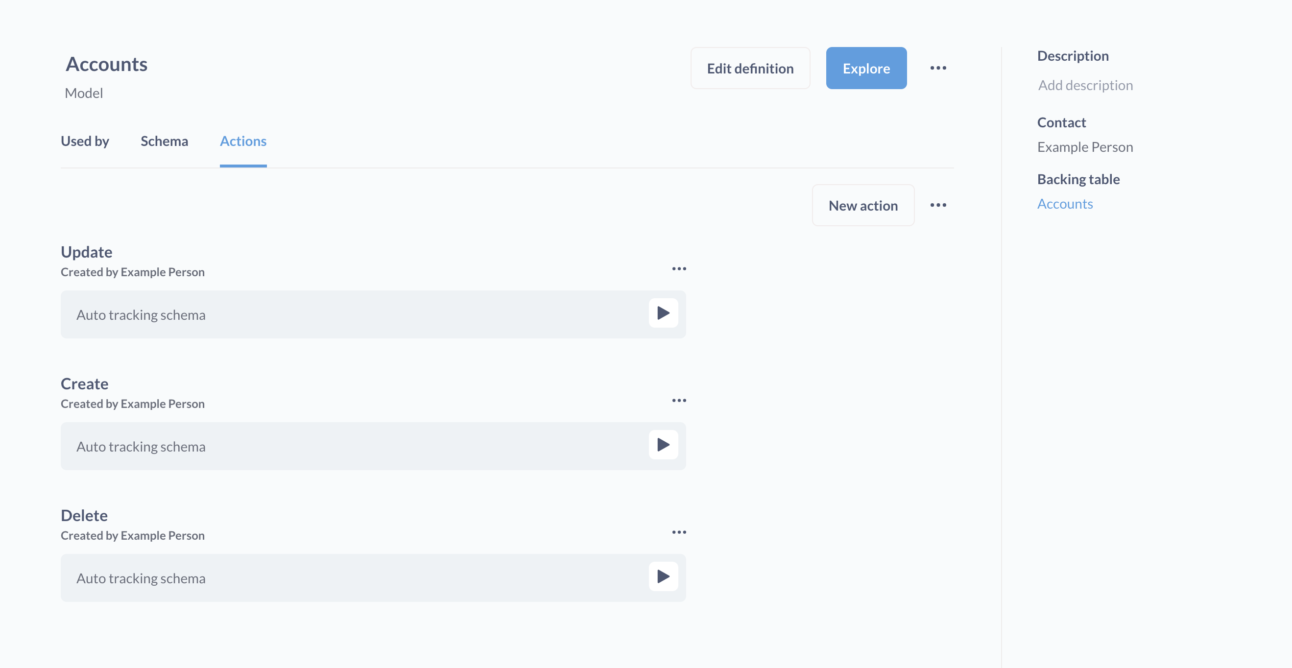This screenshot has width=1292, height=668.
Task: Run the Create action play icon
Action: click(x=663, y=445)
